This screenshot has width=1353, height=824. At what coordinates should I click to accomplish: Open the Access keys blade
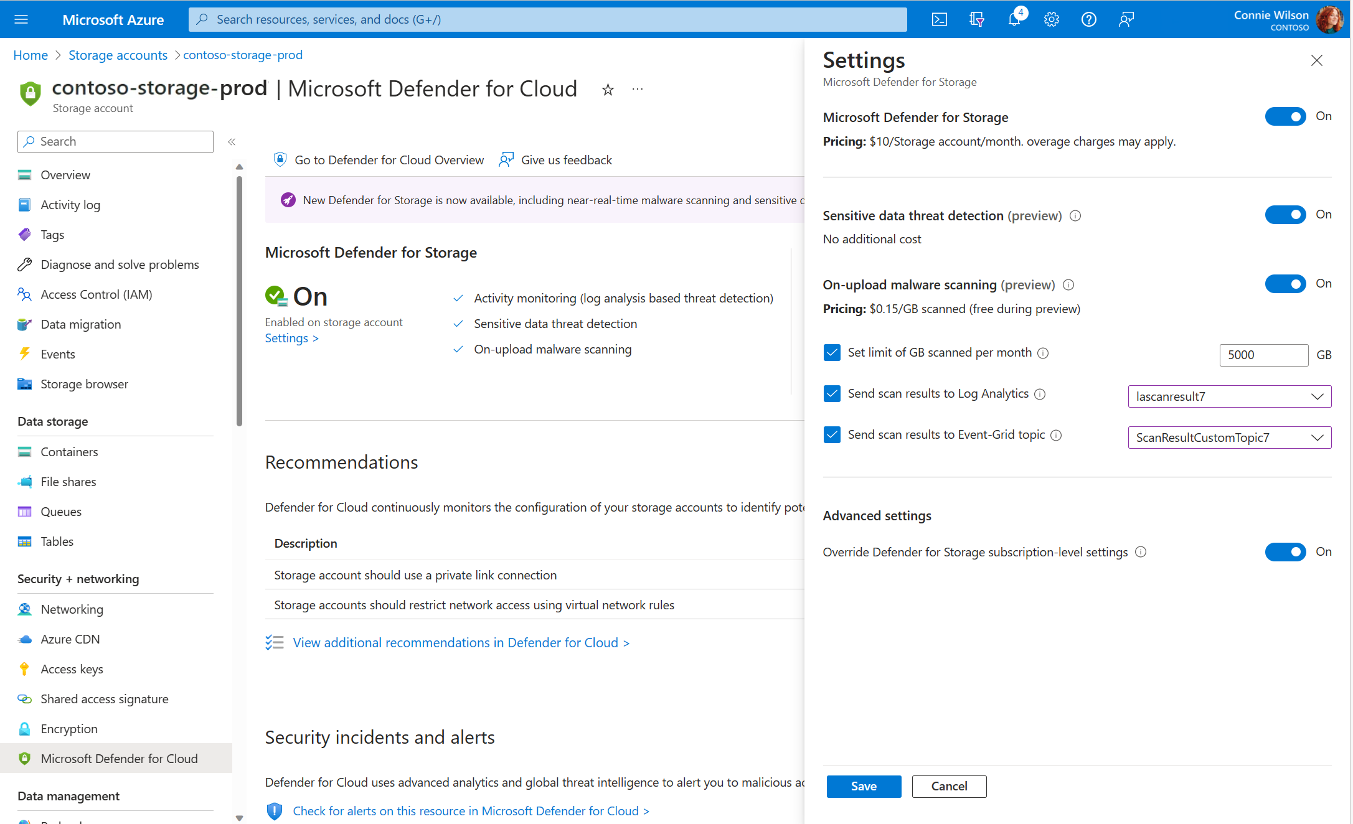pos(72,668)
